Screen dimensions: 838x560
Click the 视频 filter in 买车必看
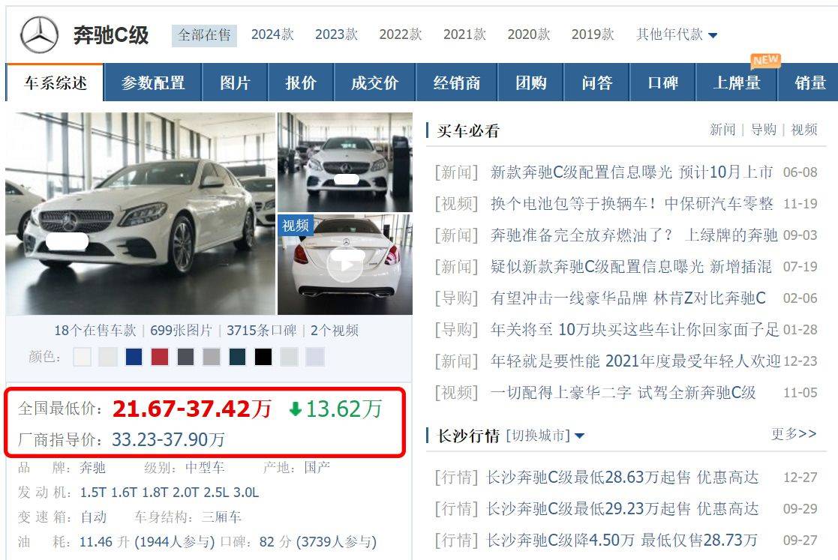[x=803, y=130]
